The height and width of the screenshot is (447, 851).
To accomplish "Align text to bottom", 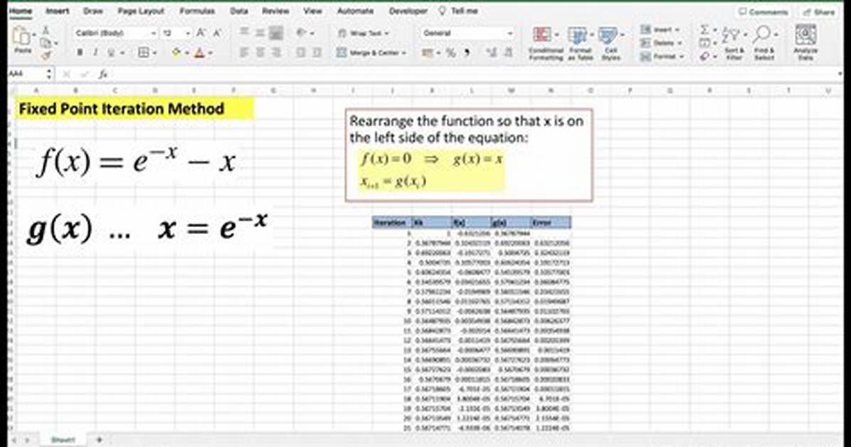I will 276,33.
